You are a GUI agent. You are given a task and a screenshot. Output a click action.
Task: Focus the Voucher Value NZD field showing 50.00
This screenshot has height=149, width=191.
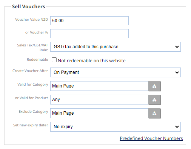[x=89, y=21]
